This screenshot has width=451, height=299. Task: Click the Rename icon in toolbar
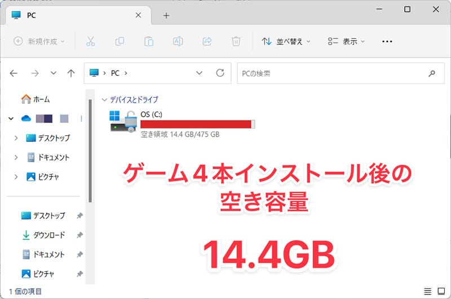click(178, 41)
